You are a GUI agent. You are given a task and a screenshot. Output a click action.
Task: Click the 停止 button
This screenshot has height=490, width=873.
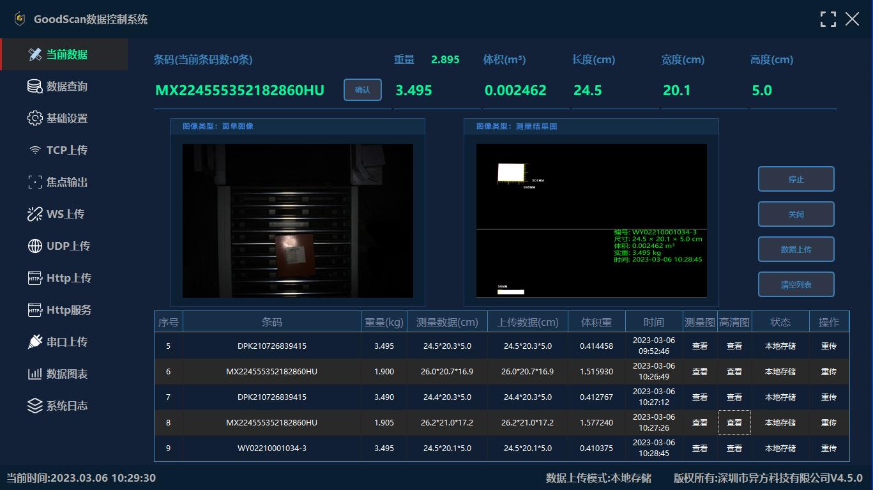tap(796, 179)
